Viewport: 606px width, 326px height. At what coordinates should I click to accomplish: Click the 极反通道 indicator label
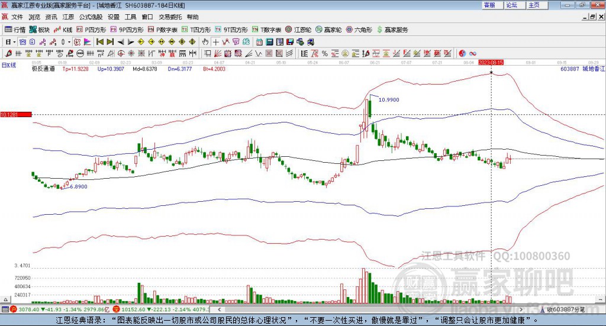tap(43, 69)
